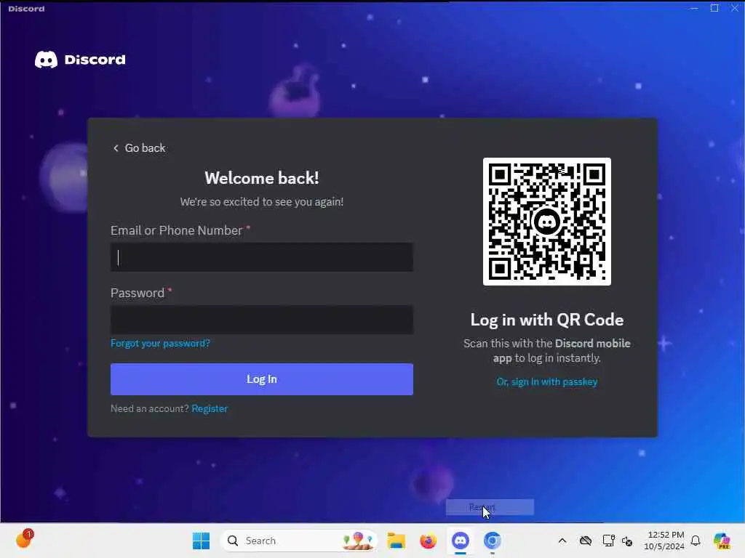Launch Firefox from the taskbar

pos(428,541)
